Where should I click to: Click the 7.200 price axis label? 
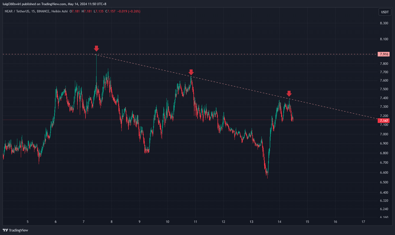[x=384, y=116]
